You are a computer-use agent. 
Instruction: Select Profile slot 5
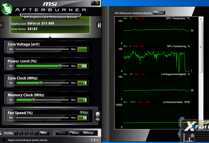36,133
